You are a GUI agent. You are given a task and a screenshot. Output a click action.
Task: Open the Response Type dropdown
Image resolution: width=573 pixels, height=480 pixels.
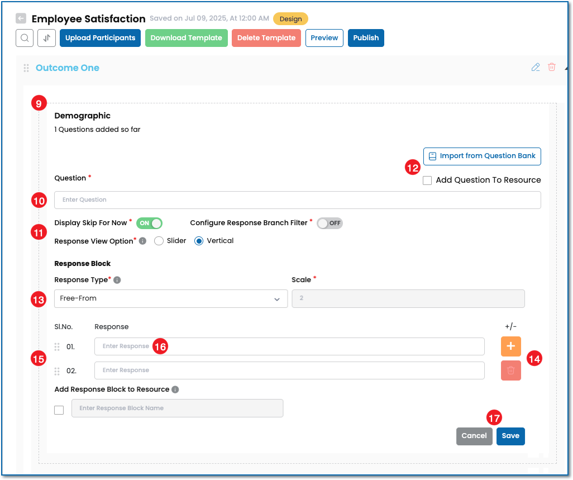point(170,298)
